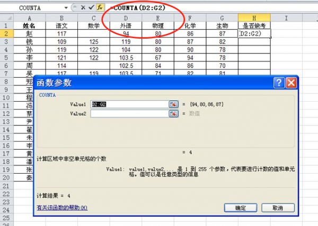Click the Enter checkmark icon in formula bar
The height and width of the screenshot is (226, 318).
click(91, 8)
